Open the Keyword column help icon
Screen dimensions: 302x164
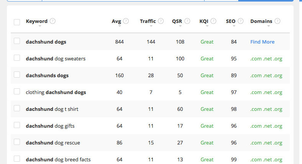pyautogui.click(x=53, y=21)
